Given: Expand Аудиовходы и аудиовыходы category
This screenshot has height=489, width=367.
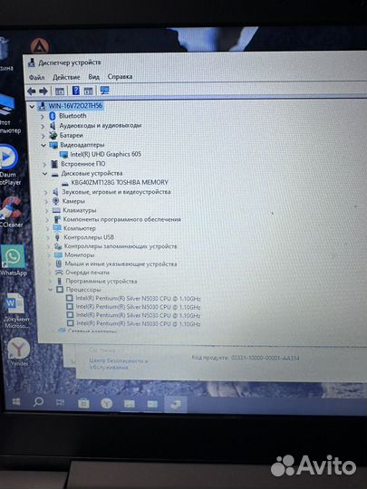Looking at the screenshot, I should click(x=43, y=127).
